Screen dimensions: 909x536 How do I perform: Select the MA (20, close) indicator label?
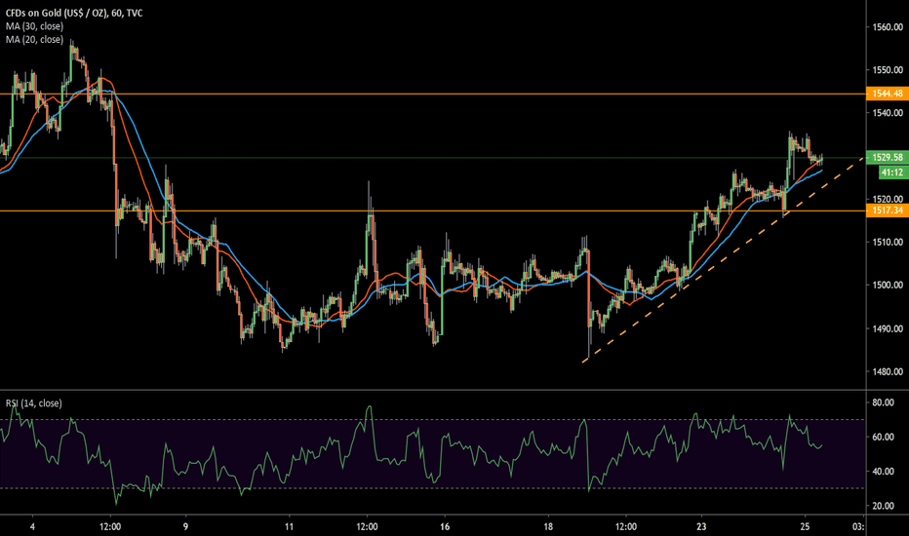click(x=34, y=39)
